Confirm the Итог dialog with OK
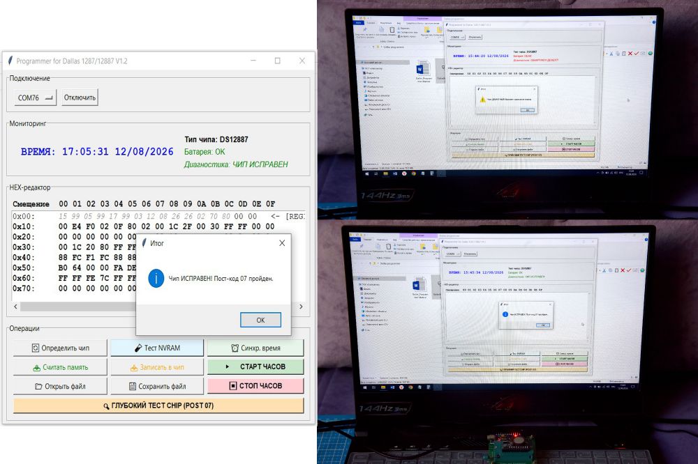The height and width of the screenshot is (464, 698). pos(260,320)
